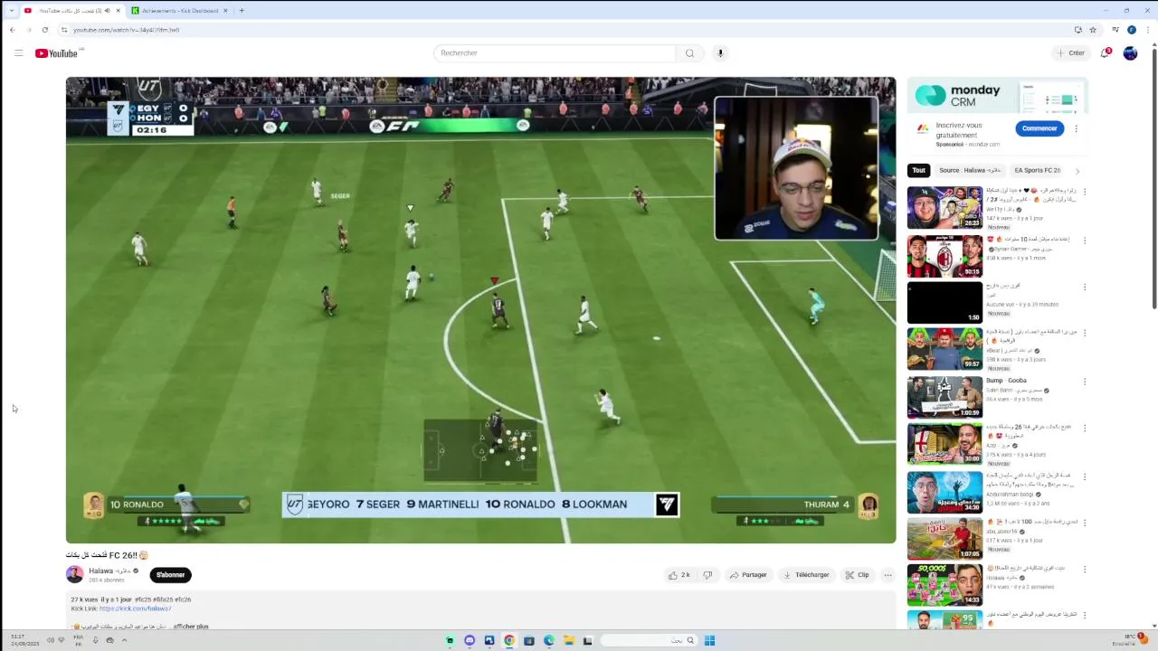Screen dimensions: 1158x651
Task: Open the AC Milan 50:15 video thumbnail
Action: pos(944,256)
